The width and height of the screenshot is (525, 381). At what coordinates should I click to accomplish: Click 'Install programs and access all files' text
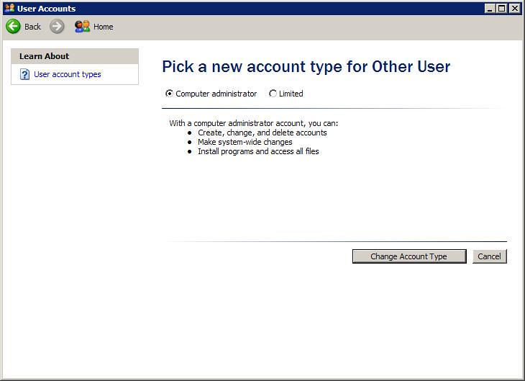point(258,151)
